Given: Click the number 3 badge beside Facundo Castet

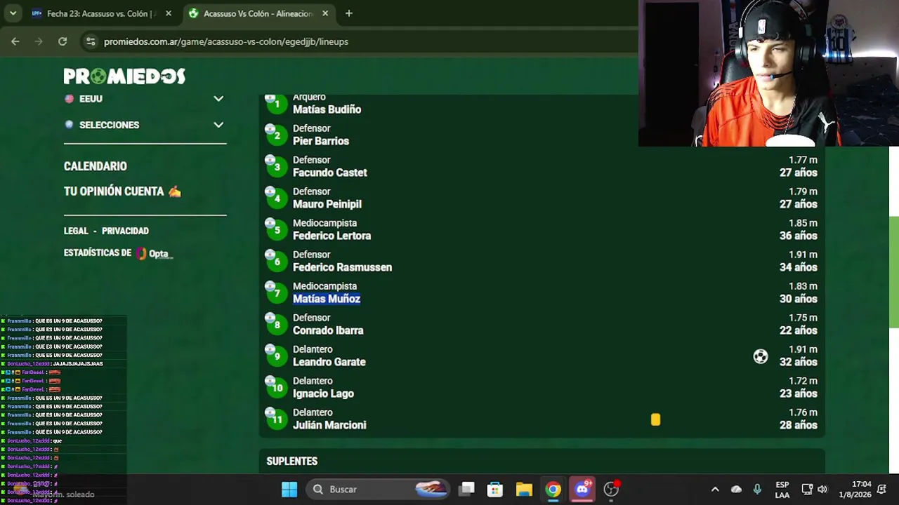Looking at the screenshot, I should click(x=277, y=167).
